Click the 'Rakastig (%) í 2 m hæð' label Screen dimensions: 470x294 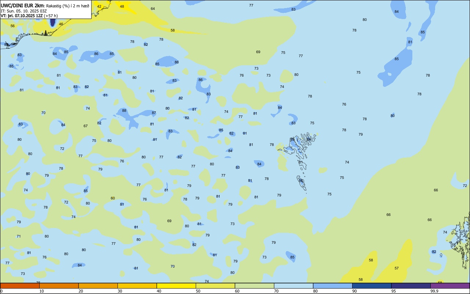68,5
